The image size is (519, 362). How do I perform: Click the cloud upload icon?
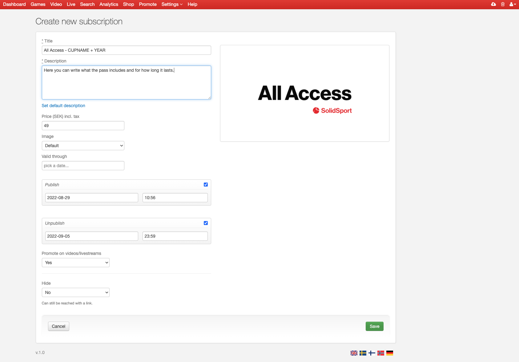[493, 4]
